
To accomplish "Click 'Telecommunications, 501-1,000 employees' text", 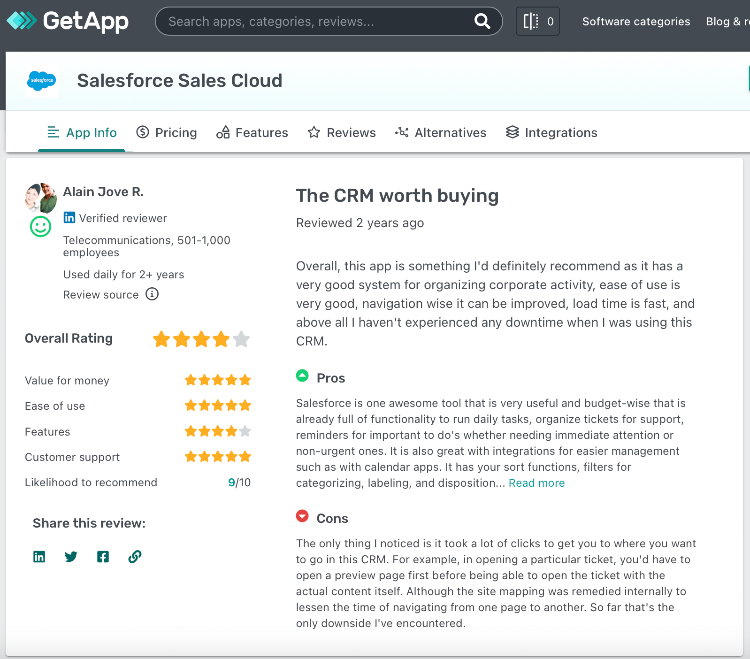I will (x=147, y=246).
